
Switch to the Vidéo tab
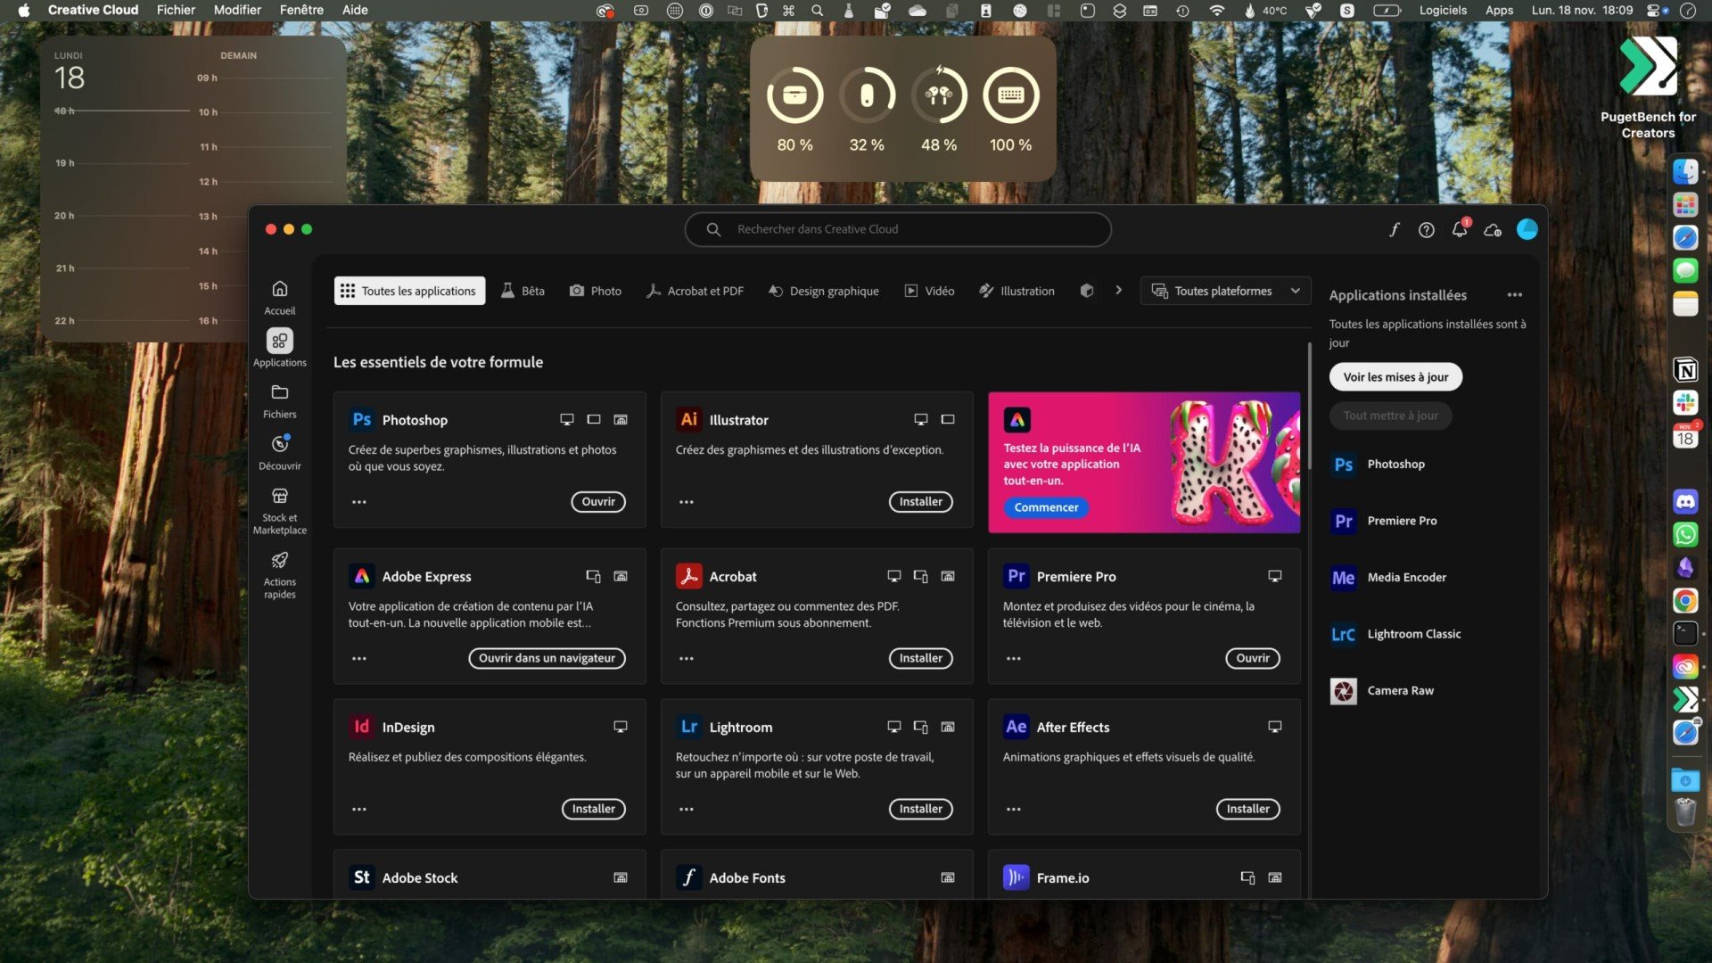(930, 291)
